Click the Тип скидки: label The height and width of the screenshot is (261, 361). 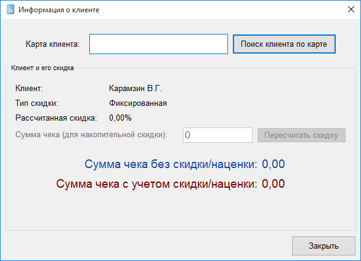point(37,103)
